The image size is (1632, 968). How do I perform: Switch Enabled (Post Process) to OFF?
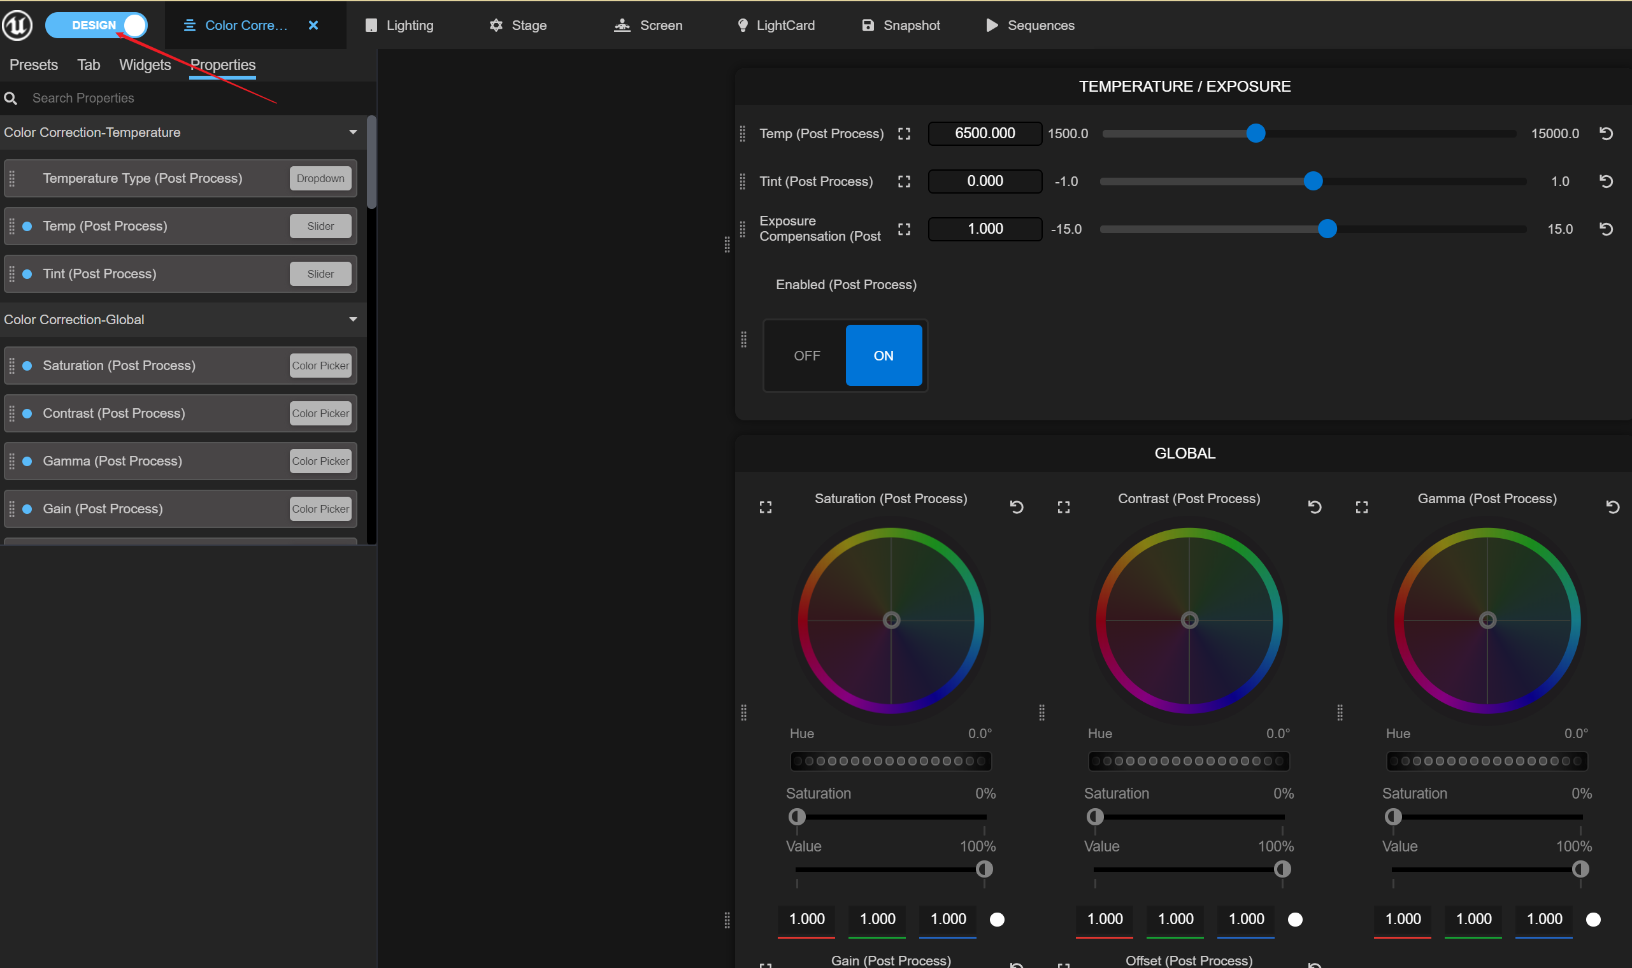(807, 355)
